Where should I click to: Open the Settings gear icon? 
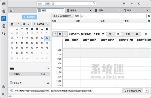point(4,87)
